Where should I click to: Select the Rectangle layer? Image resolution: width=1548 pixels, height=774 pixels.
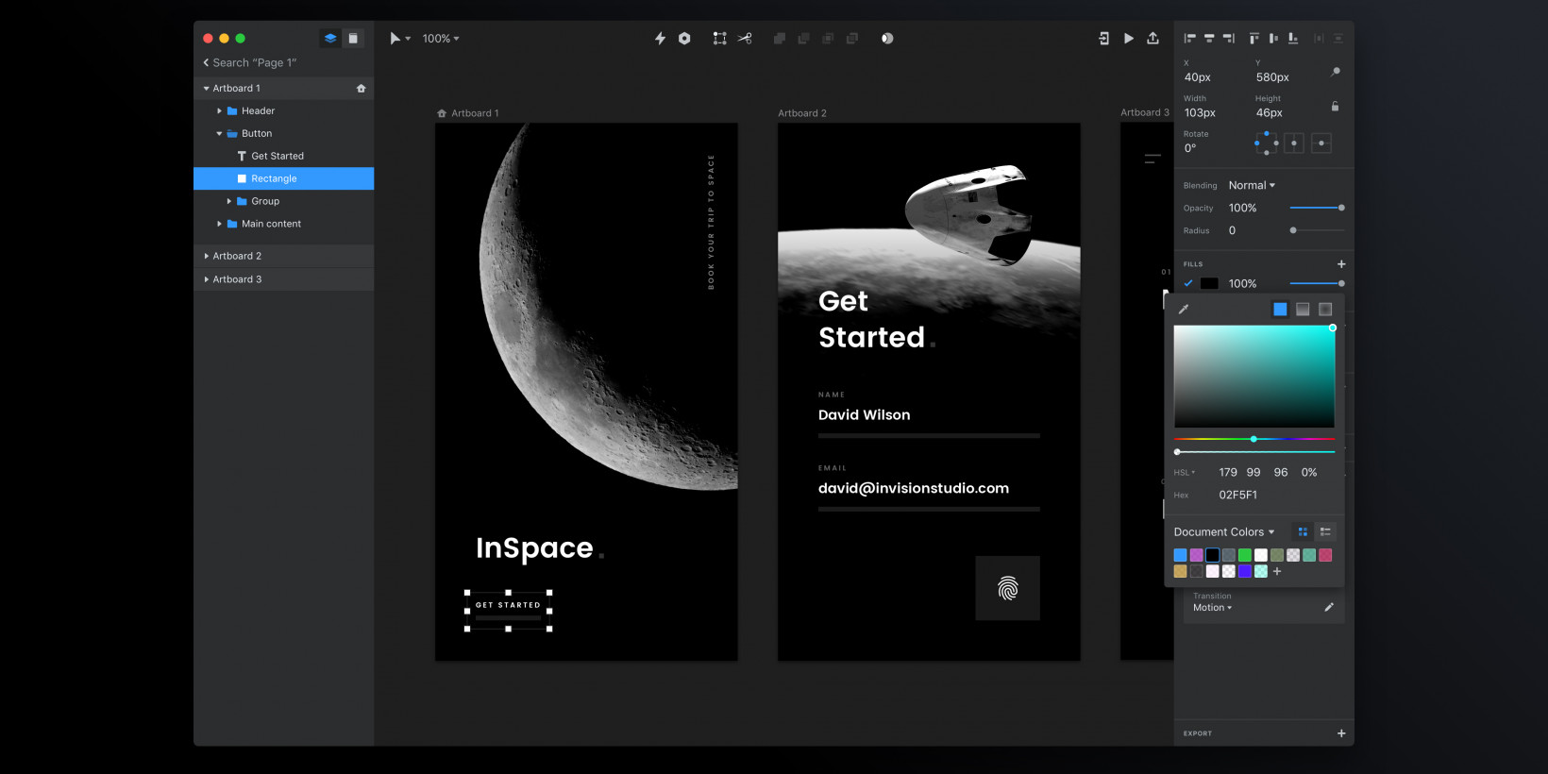coord(284,178)
